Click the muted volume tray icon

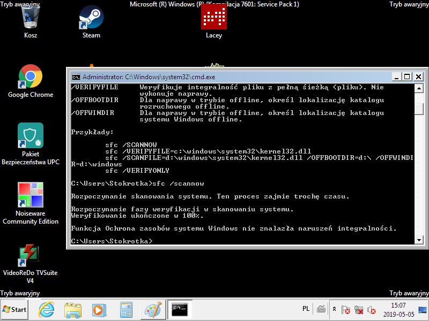coord(371,309)
